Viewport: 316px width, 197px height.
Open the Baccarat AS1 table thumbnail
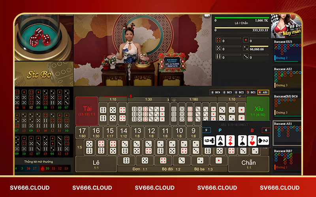[288, 133]
